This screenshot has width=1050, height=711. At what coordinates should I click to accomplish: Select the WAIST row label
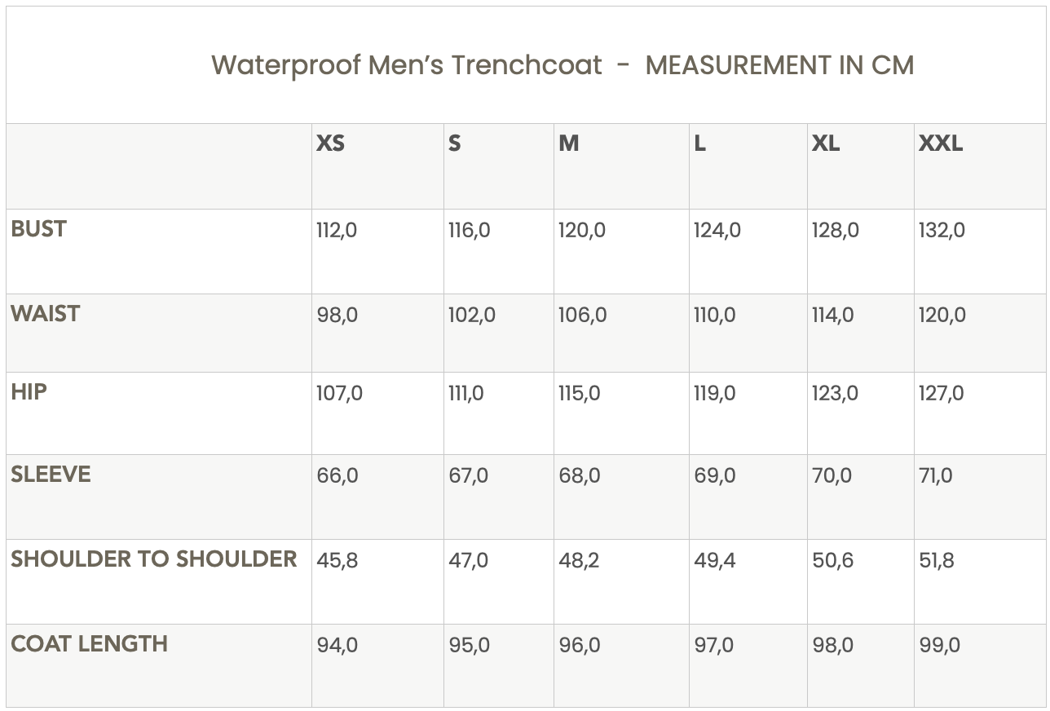coord(45,314)
